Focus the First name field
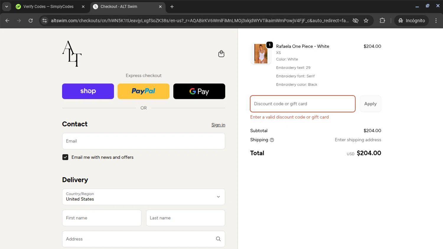This screenshot has height=249, width=443. pos(102,218)
